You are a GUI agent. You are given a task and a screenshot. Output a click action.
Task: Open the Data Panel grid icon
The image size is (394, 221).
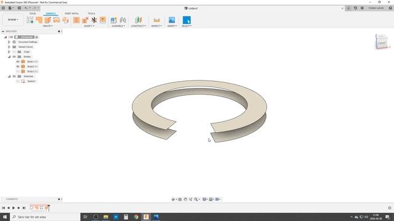3,8
